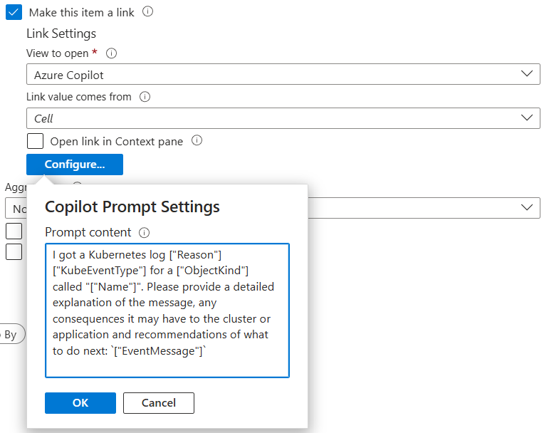Tick the second unlabeled checkbox left of the dialog
This screenshot has width=549, height=433.
[x=14, y=251]
